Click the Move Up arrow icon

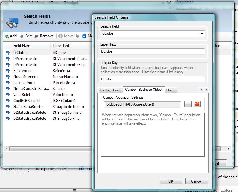coord(61,36)
